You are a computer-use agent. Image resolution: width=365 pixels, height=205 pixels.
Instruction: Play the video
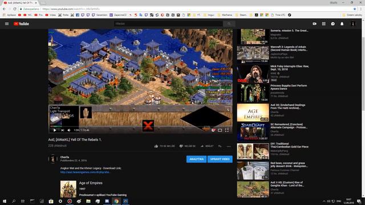pyautogui.click(x=55, y=130)
